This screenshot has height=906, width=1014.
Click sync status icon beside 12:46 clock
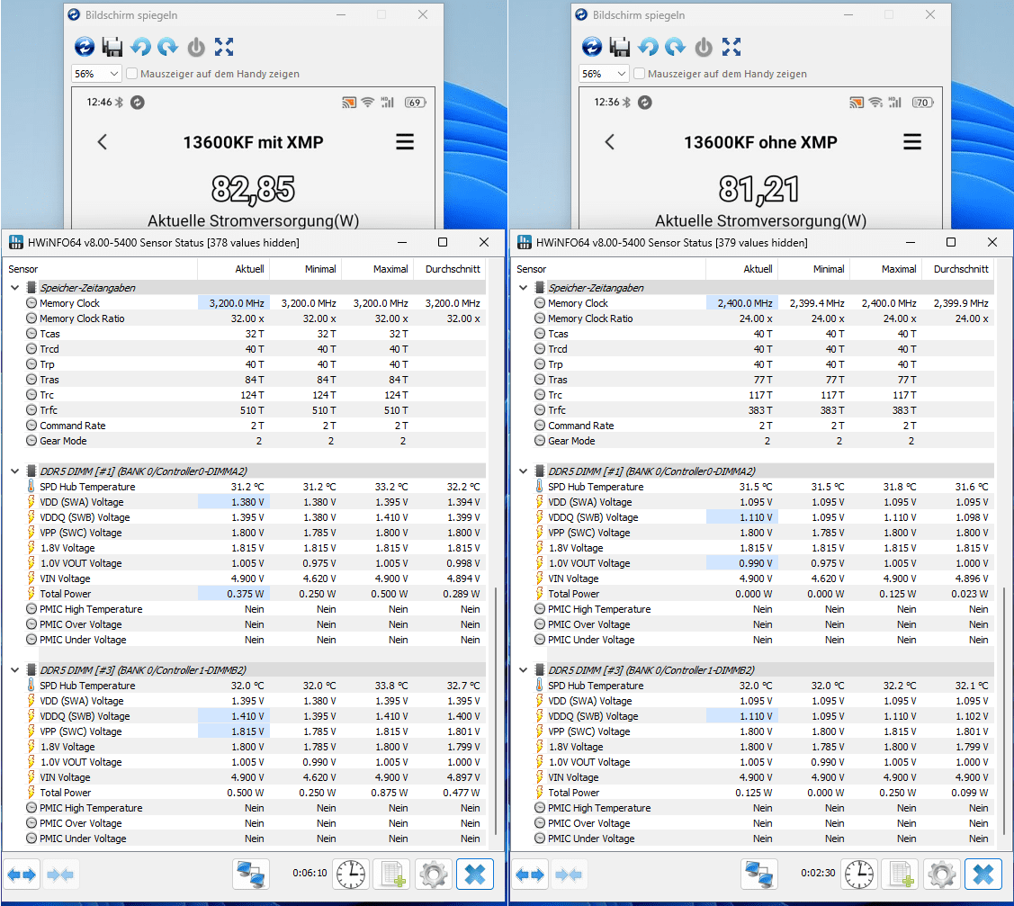click(137, 103)
